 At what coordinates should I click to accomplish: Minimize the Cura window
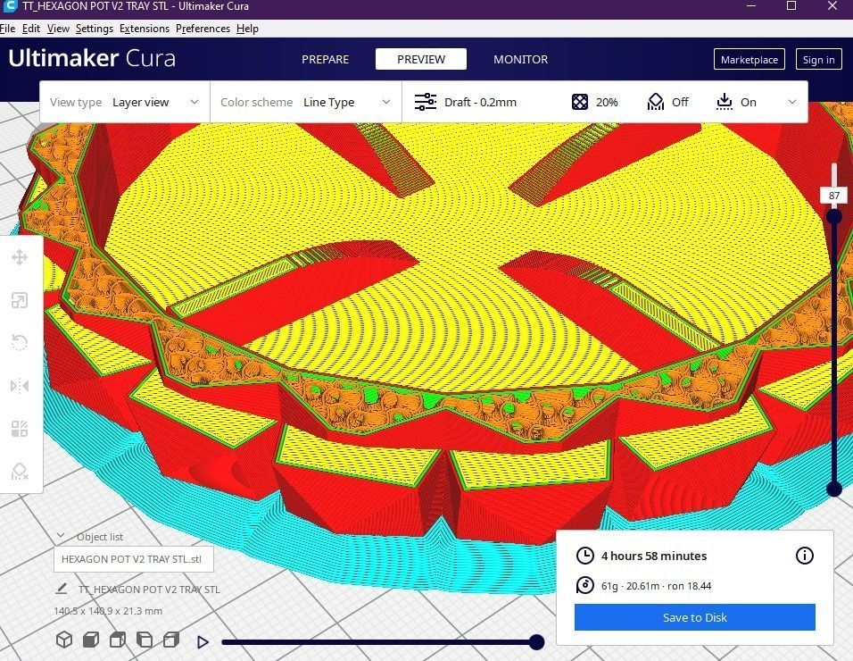coord(751,6)
